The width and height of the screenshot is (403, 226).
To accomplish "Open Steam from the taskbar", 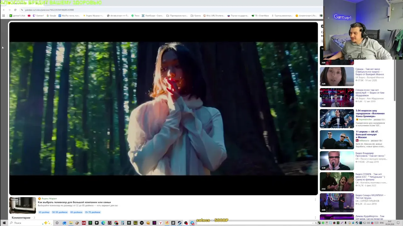I will point(179,223).
